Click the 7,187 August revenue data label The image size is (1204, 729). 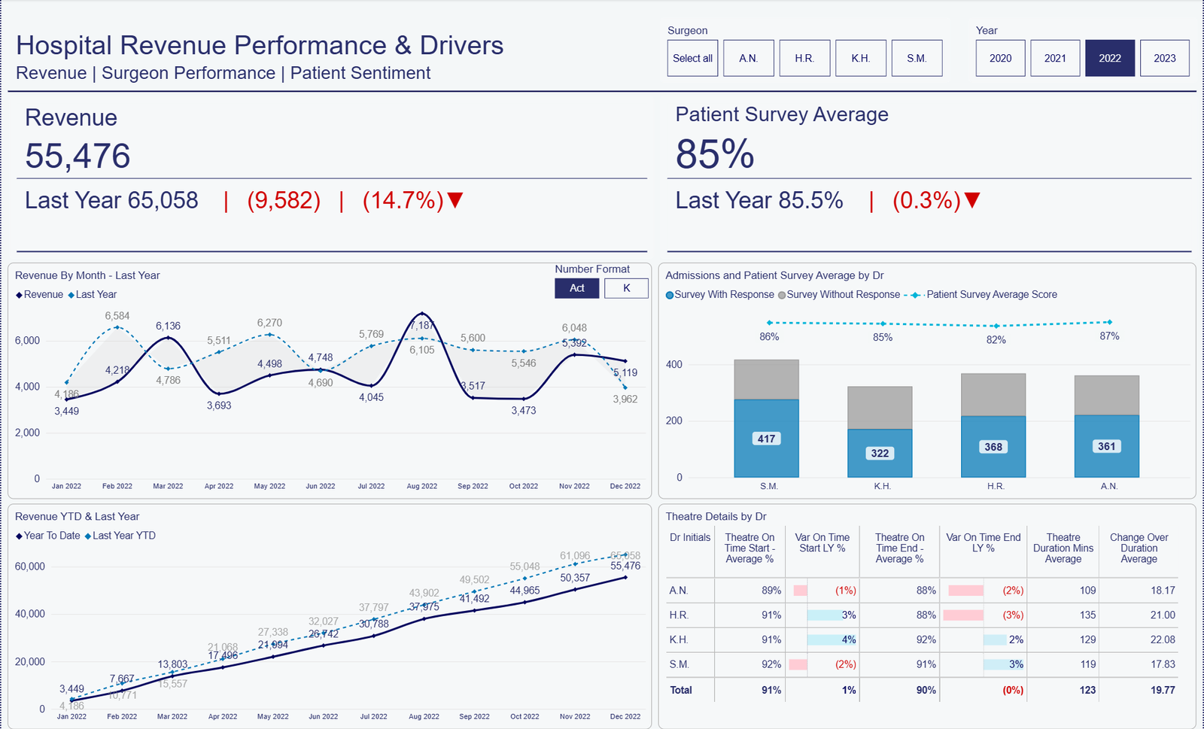pos(422,325)
